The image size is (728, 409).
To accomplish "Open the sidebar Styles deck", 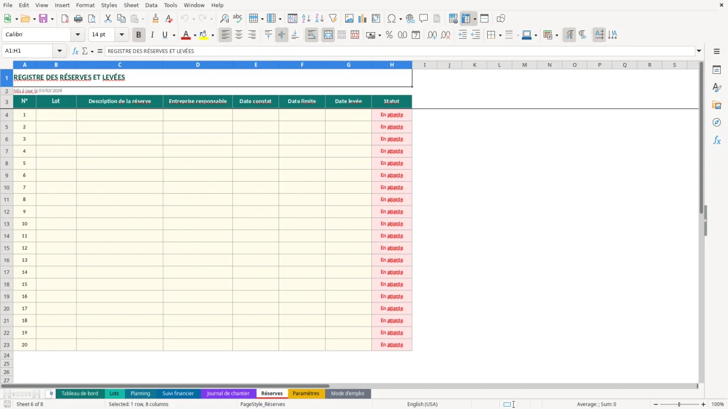I will click(716, 88).
